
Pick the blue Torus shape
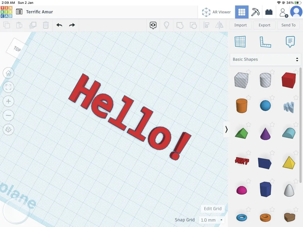point(242,217)
